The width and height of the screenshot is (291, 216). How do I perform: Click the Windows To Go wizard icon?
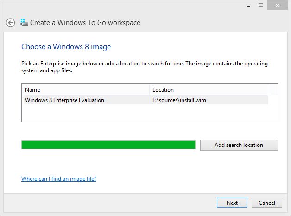[24, 22]
